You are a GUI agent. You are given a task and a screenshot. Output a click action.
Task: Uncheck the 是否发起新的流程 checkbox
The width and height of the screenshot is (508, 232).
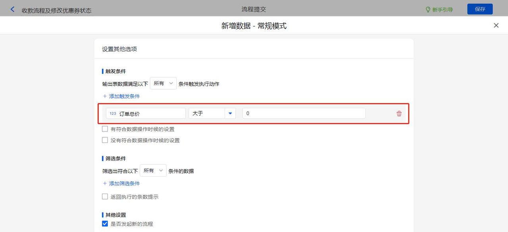pyautogui.click(x=105, y=223)
